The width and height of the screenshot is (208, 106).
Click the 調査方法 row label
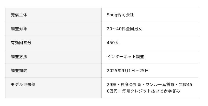pos(19,57)
